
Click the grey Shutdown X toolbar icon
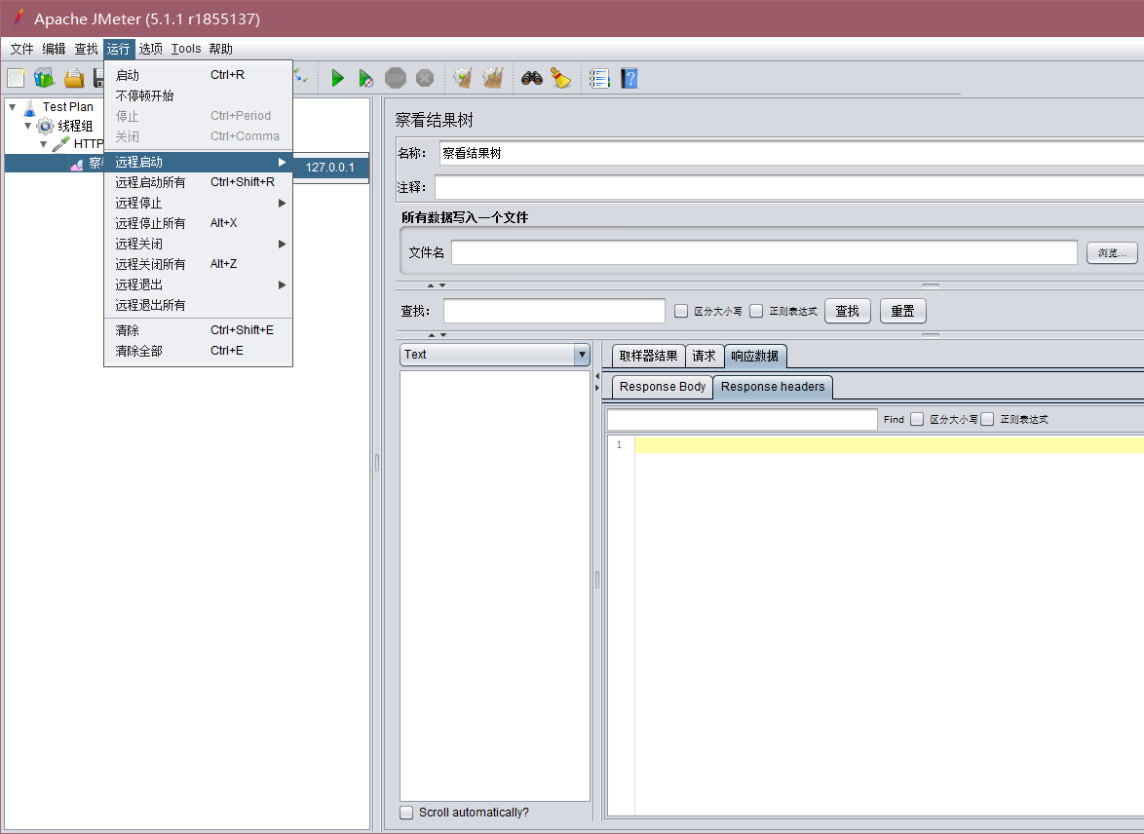click(425, 78)
